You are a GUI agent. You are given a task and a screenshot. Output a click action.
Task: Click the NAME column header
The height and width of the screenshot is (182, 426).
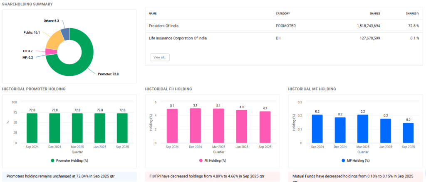coord(153,13)
